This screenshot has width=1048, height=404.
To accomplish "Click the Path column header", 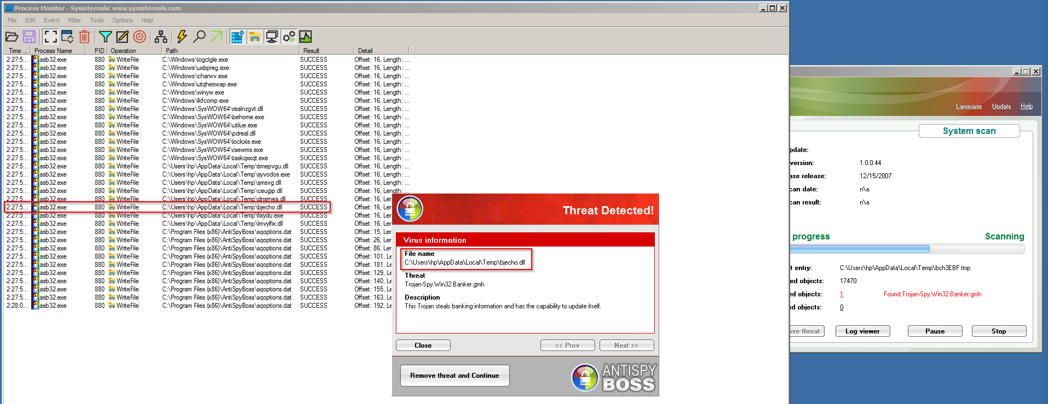I will (231, 51).
